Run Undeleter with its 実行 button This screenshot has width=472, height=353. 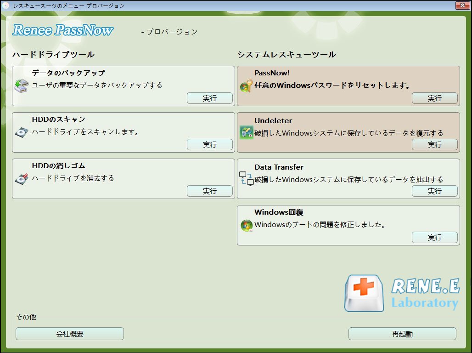pyautogui.click(x=435, y=145)
